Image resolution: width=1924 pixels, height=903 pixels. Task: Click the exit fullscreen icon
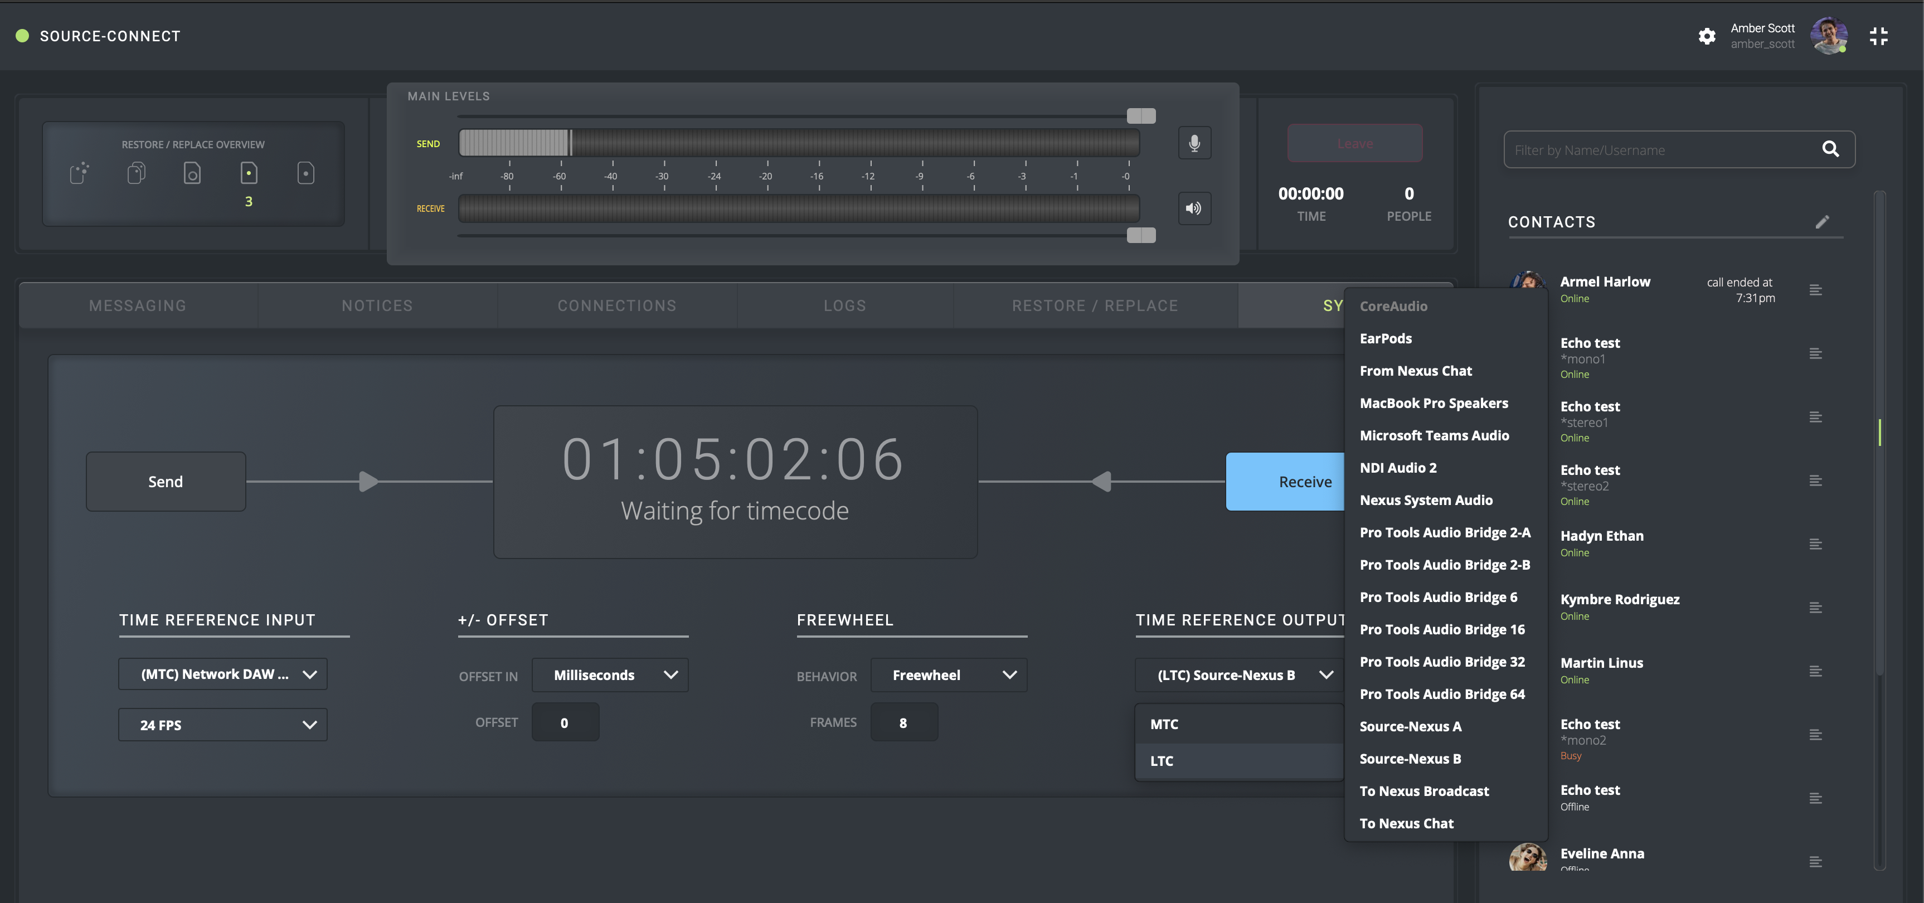point(1878,36)
